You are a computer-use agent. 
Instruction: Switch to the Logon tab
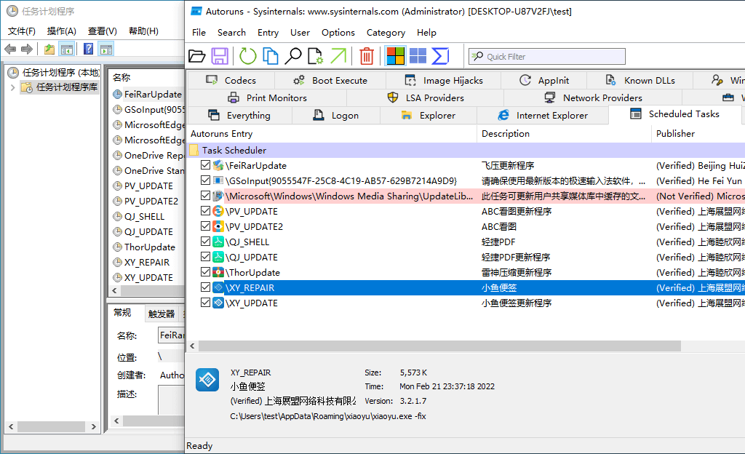click(335, 116)
